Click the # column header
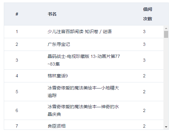Viewport: 172px width, 133px height. point(17,14)
